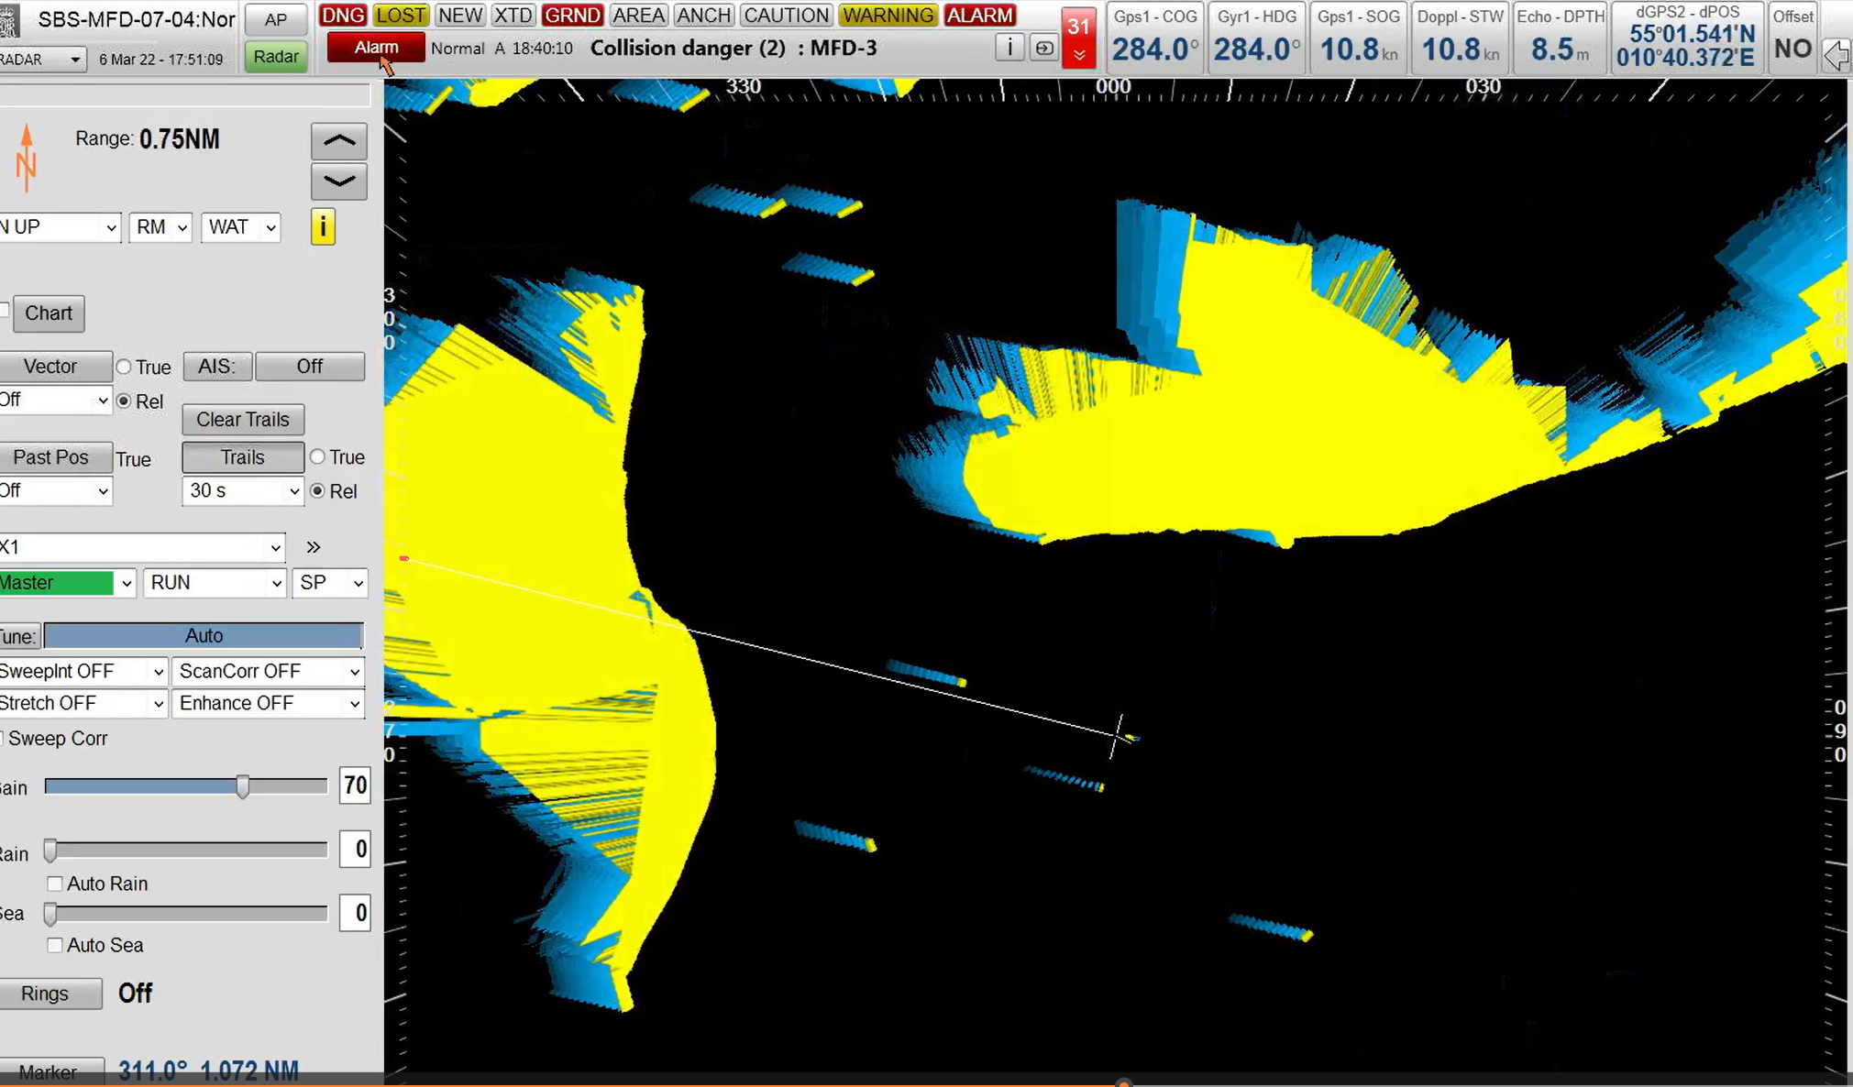Viewport: 1853px width, 1087px height.
Task: Adjust the Gain slider handle
Action: coord(243,786)
